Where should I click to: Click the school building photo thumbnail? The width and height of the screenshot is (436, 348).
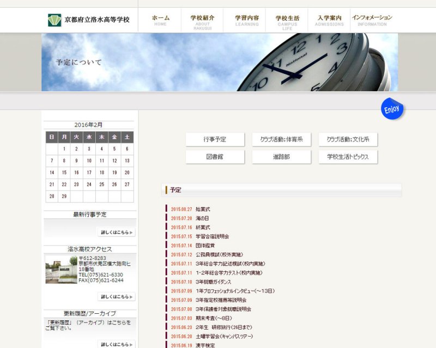[x=61, y=269]
